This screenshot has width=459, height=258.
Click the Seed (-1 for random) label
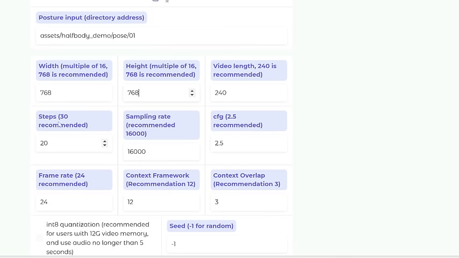tap(202, 226)
